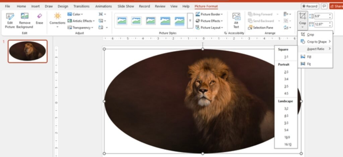Open the Selection Pane

pyautogui.click(x=260, y=28)
